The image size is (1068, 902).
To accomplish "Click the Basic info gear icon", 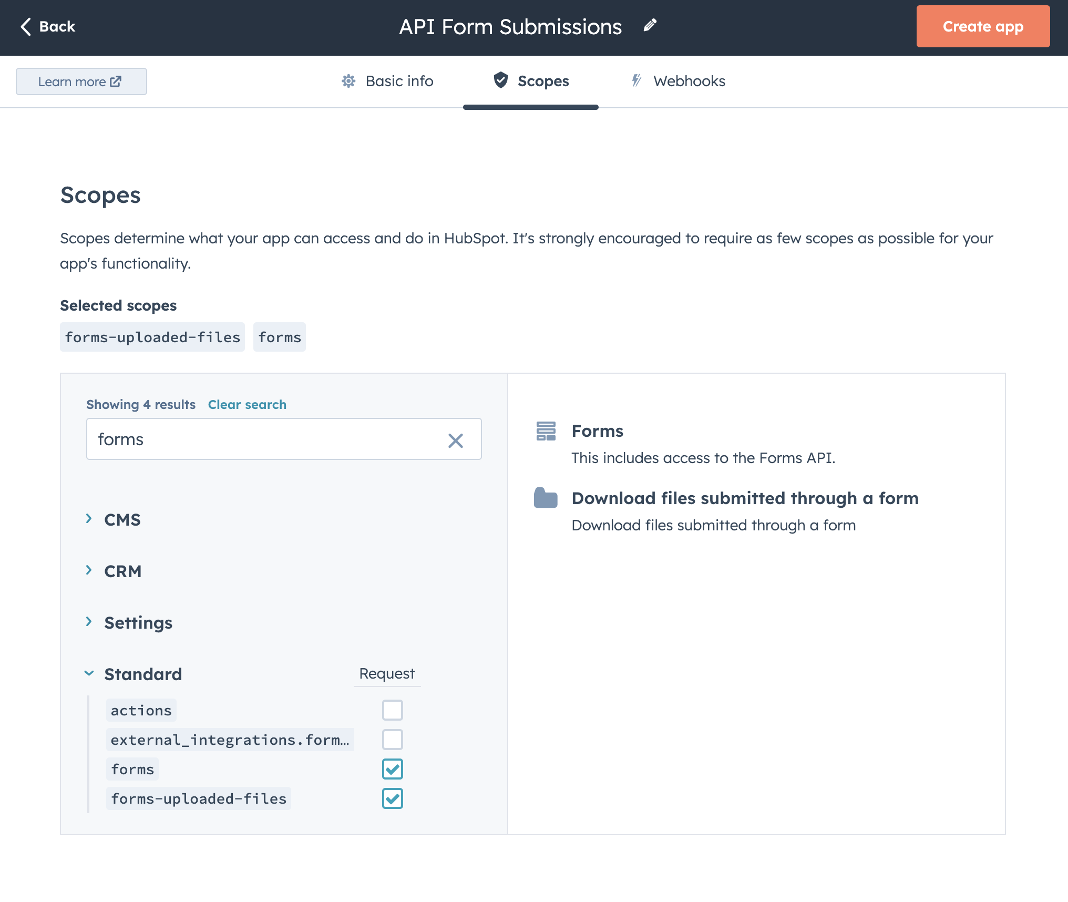I will coord(349,81).
